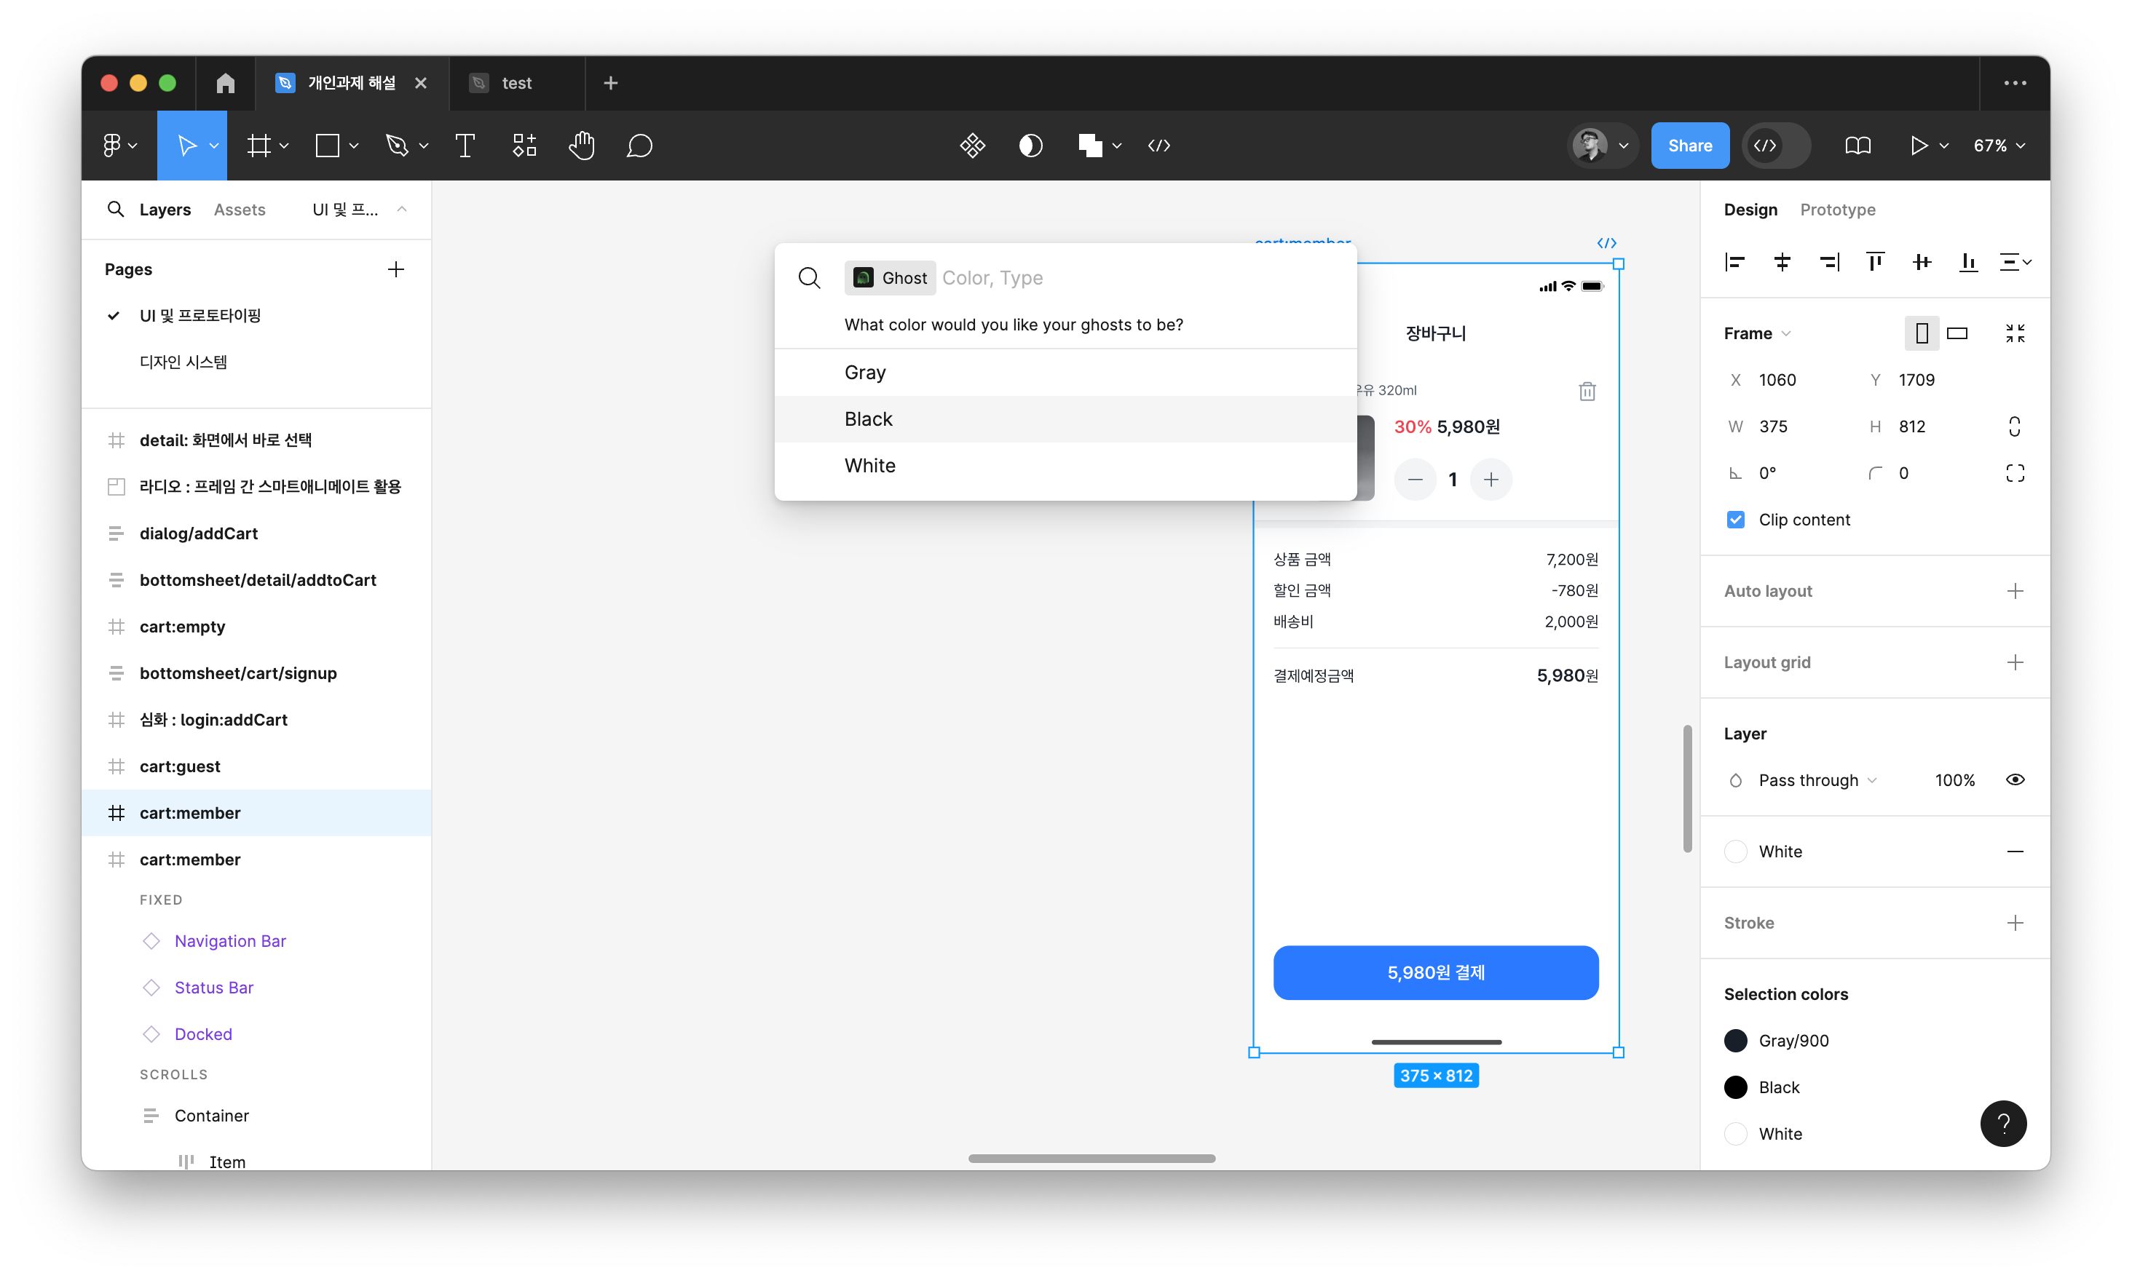Screen dimensions: 2132x1278
Task: Open the Frame type dropdown
Action: pyautogui.click(x=1756, y=333)
